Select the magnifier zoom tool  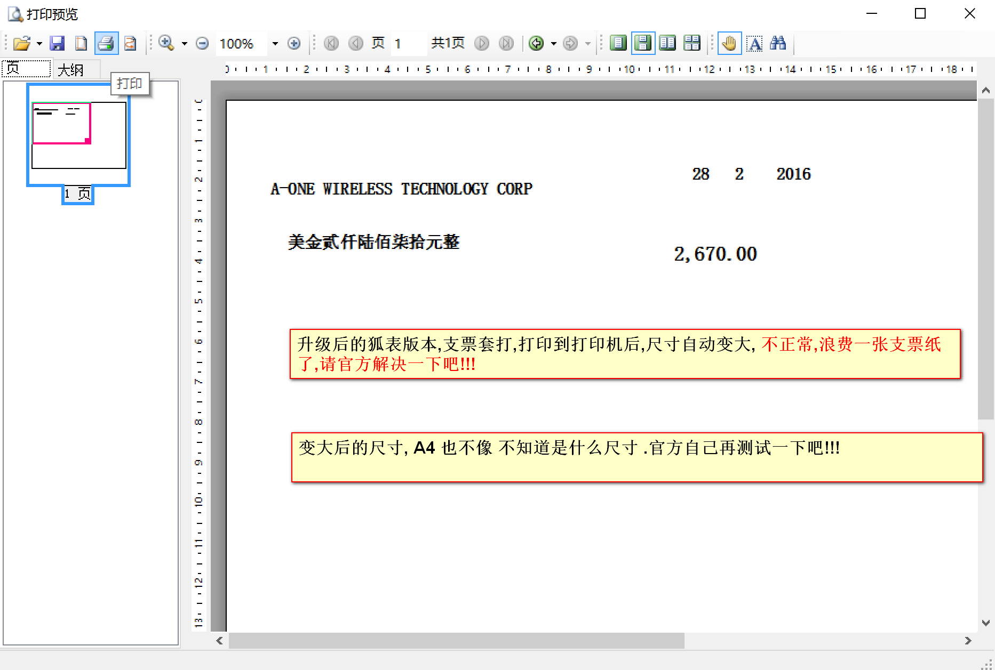166,43
